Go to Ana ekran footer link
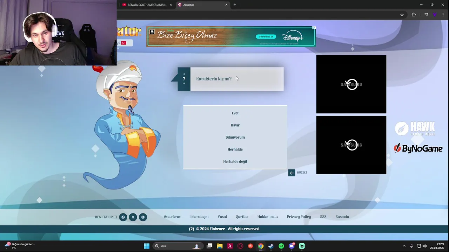This screenshot has width=449, height=252. [x=173, y=217]
